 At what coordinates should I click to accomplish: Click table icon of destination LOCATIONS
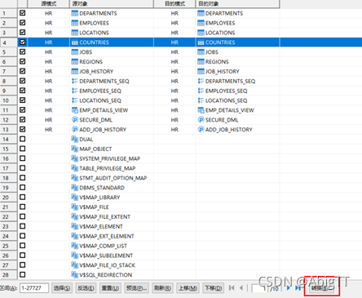tap(201, 33)
